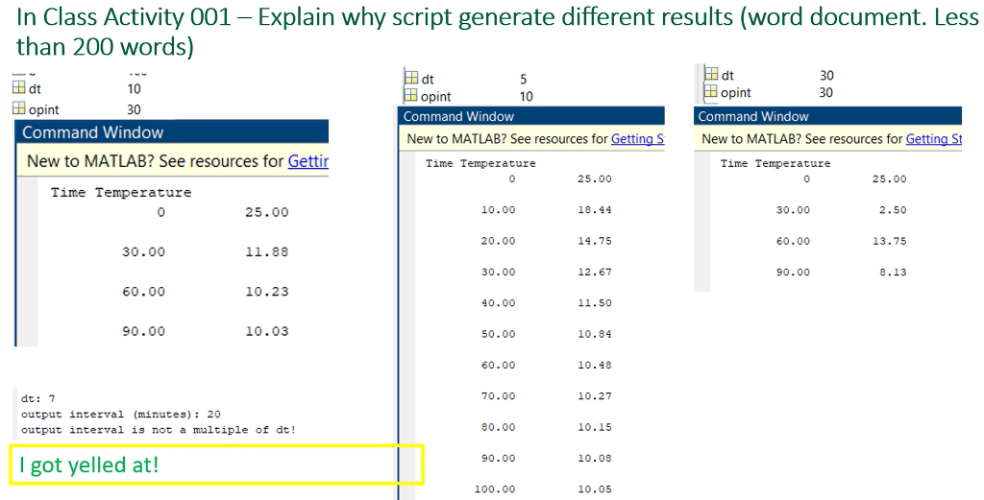Screen dimensions: 984x500
Task: Select the dt variable icon with value 10
Action: tap(19, 87)
